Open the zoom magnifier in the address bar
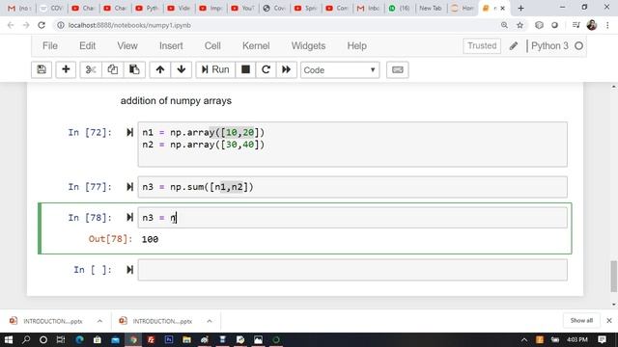 [504, 25]
